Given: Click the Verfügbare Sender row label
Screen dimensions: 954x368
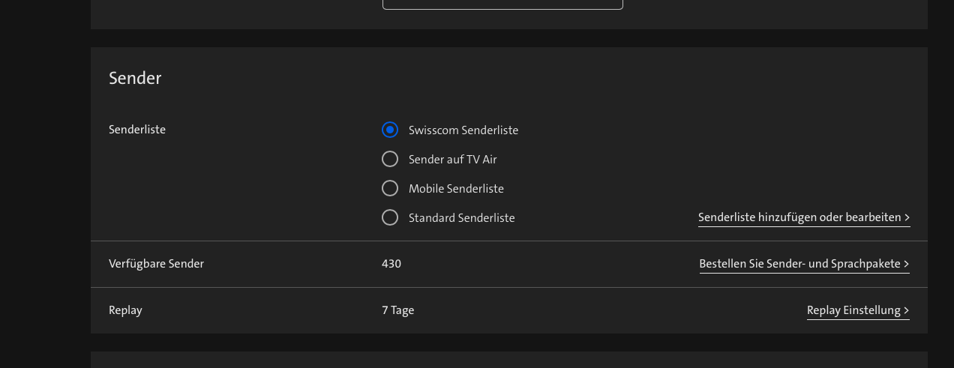Looking at the screenshot, I should (156, 264).
